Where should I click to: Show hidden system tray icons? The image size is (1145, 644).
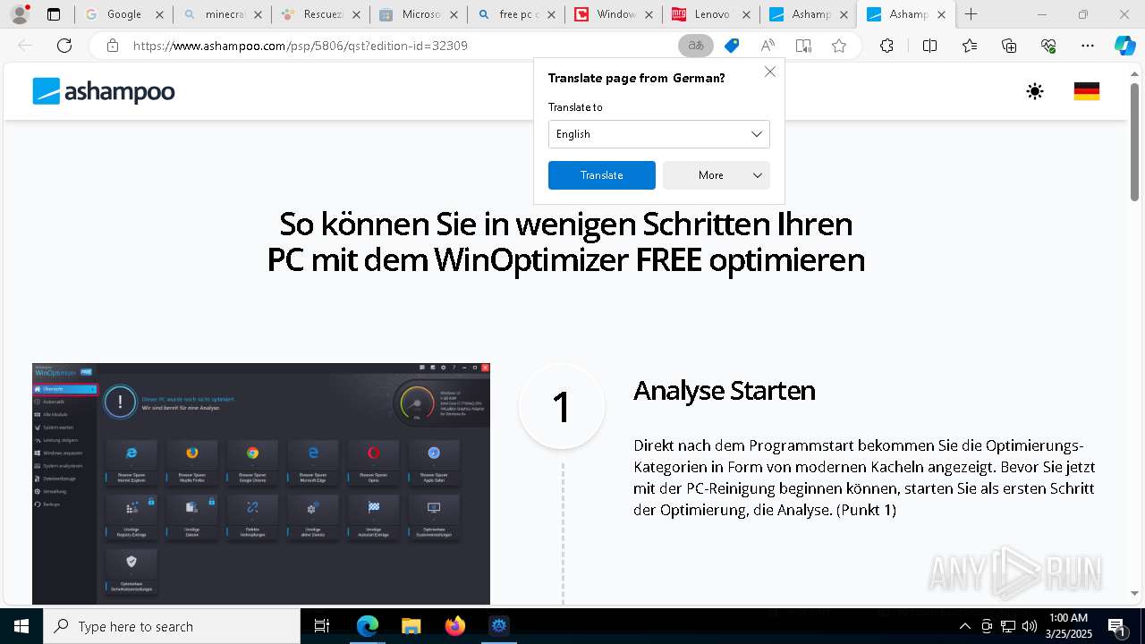[964, 626]
